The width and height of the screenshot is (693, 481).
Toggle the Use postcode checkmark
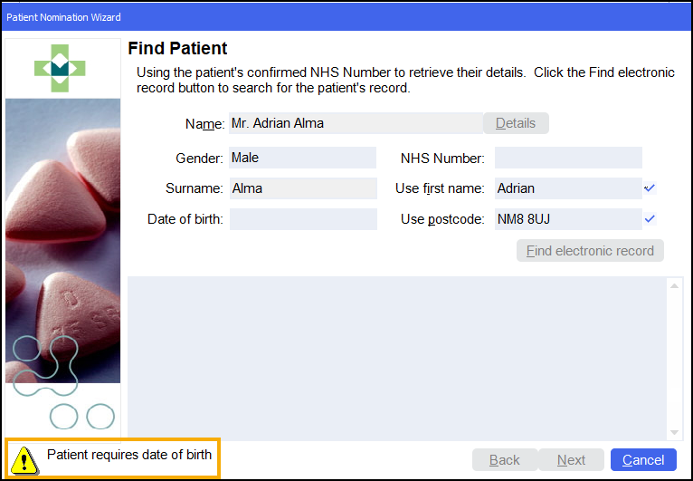650,218
